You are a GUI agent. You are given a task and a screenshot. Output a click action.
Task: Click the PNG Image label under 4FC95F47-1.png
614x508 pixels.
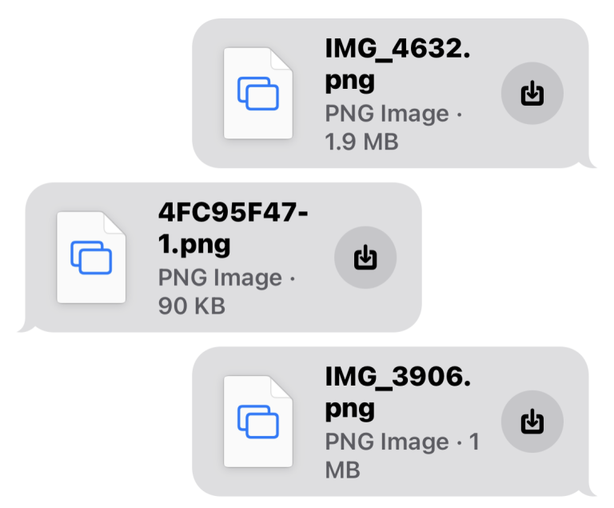point(221,278)
